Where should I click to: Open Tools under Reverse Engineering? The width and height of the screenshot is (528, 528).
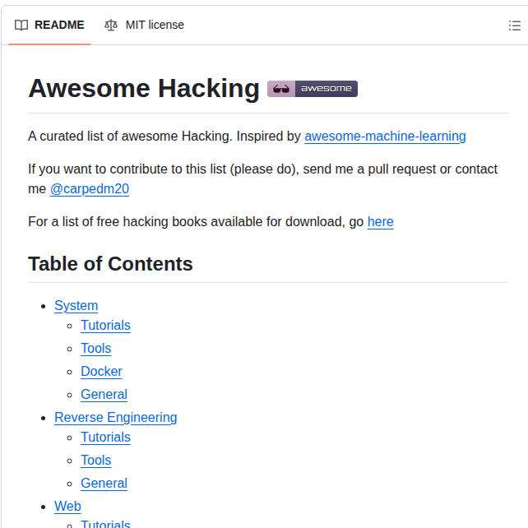(x=96, y=461)
